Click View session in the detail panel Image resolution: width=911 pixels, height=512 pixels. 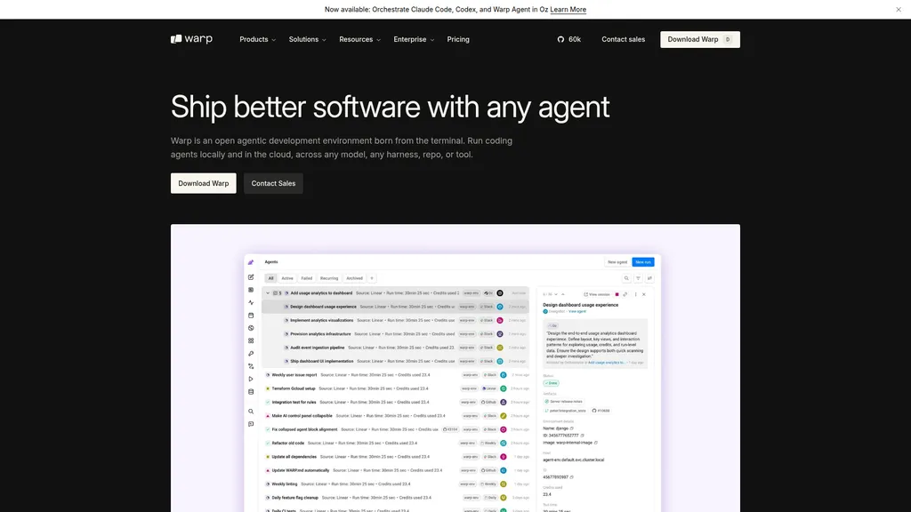click(x=597, y=294)
